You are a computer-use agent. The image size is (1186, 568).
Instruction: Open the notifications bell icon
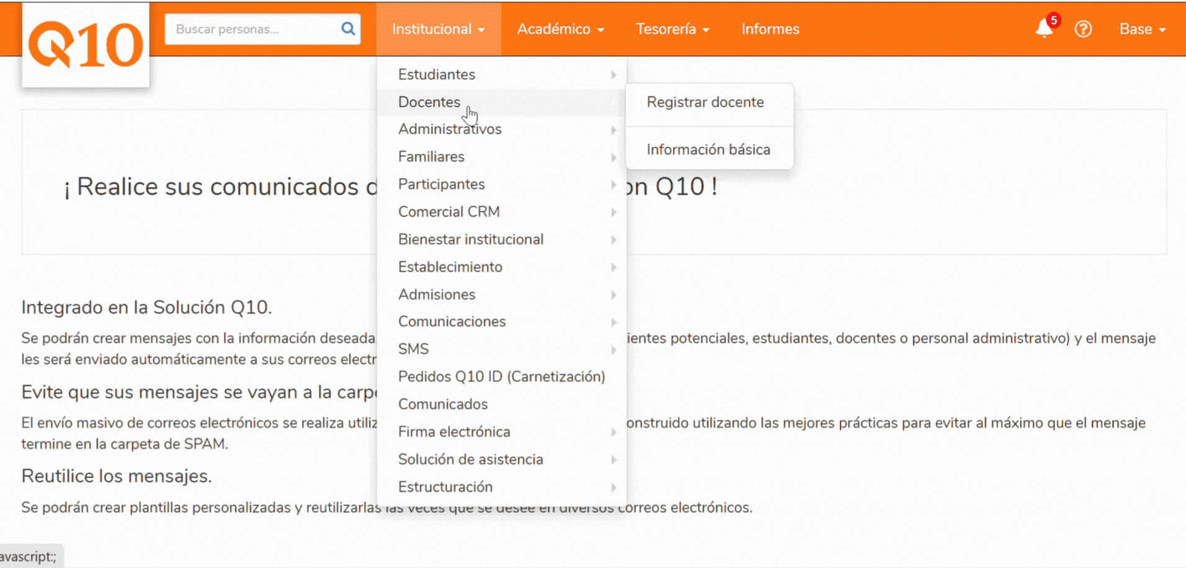(x=1044, y=29)
